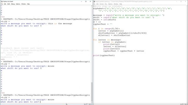Click the 'd[letter] = shiftedLetter' line
The height and width of the screenshot is (105, 188).
pos(114,35)
